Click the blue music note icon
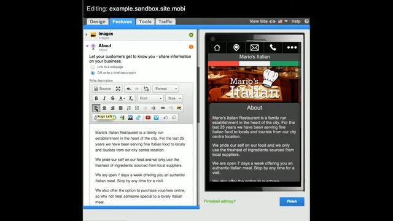Image resolution: width=393 pixels, height=221 pixels. tap(138, 117)
